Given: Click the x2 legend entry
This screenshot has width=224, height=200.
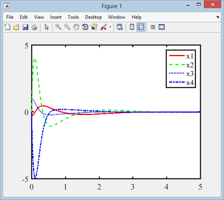Looking at the screenshot, I should tap(181, 65).
